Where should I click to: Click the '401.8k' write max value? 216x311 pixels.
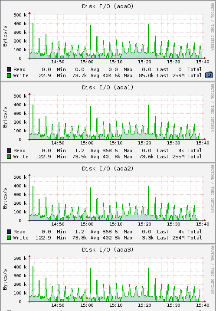111,157
